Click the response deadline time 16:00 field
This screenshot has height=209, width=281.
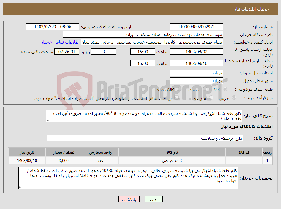pos(142,52)
